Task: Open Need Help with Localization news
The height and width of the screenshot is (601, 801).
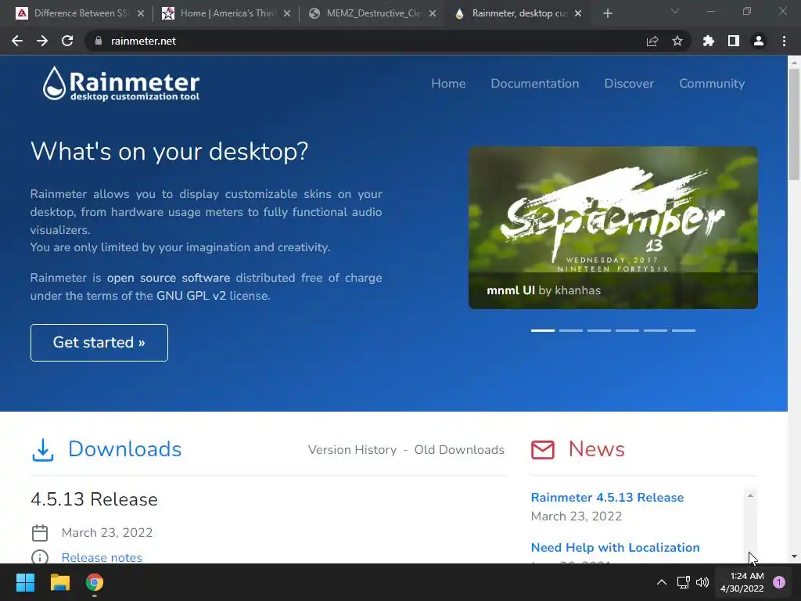Action: click(x=615, y=547)
